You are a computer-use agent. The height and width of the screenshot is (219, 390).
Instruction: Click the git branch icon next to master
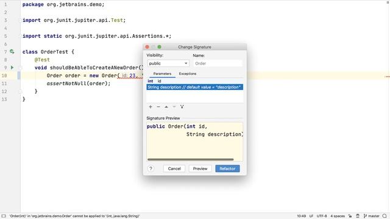(365, 216)
